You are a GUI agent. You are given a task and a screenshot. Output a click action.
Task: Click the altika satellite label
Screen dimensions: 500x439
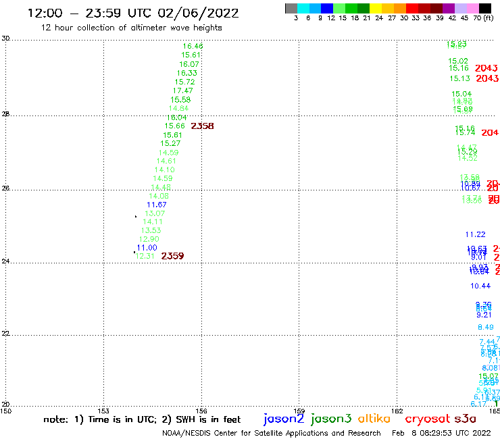coord(374,419)
